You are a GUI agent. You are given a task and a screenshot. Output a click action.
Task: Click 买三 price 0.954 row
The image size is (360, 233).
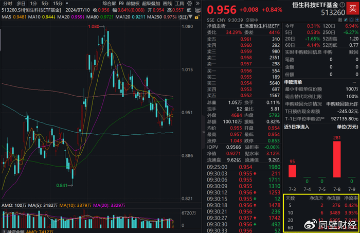243,83
